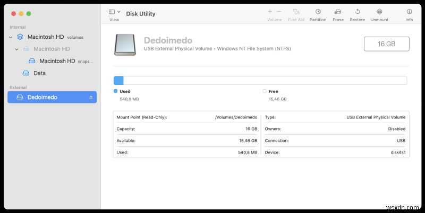Screen dimensions: 425x213
Task: Click the Available 15,46 GB table value
Action: [x=248, y=141]
